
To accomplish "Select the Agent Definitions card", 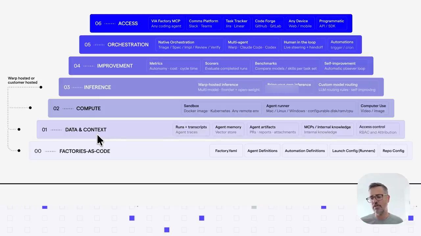I will 262,151.
